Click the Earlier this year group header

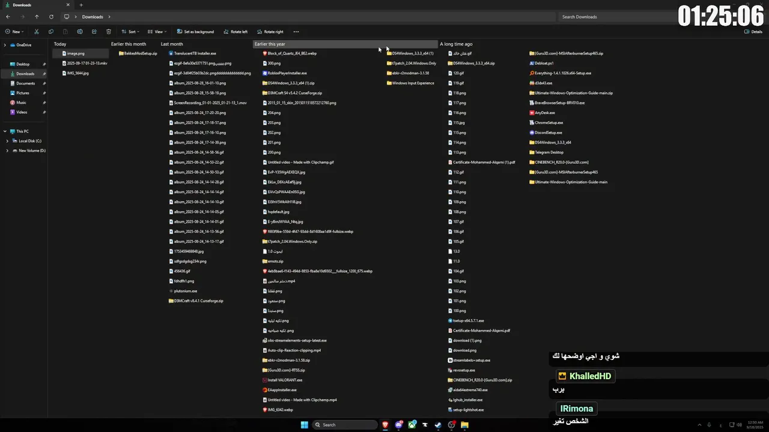[x=345, y=44]
